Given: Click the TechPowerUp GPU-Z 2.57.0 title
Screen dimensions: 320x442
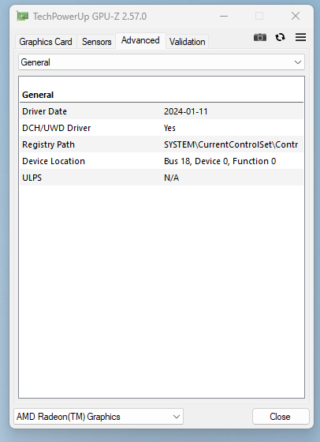Looking at the screenshot, I should [90, 17].
